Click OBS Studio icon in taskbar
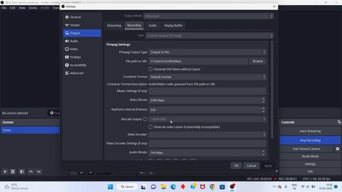This screenshot has height=192, width=342. [x=232, y=187]
